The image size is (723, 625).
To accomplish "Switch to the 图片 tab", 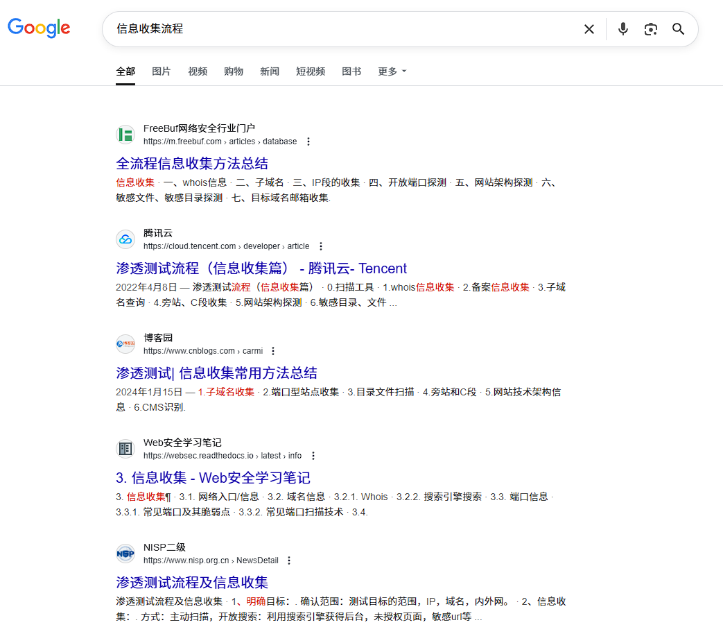I will (x=162, y=71).
